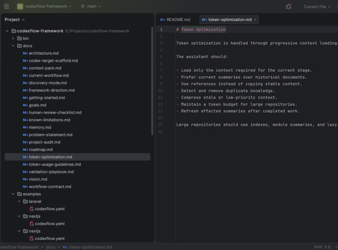Open memory.md file
The width and height of the screenshot is (338, 250).
coord(40,127)
